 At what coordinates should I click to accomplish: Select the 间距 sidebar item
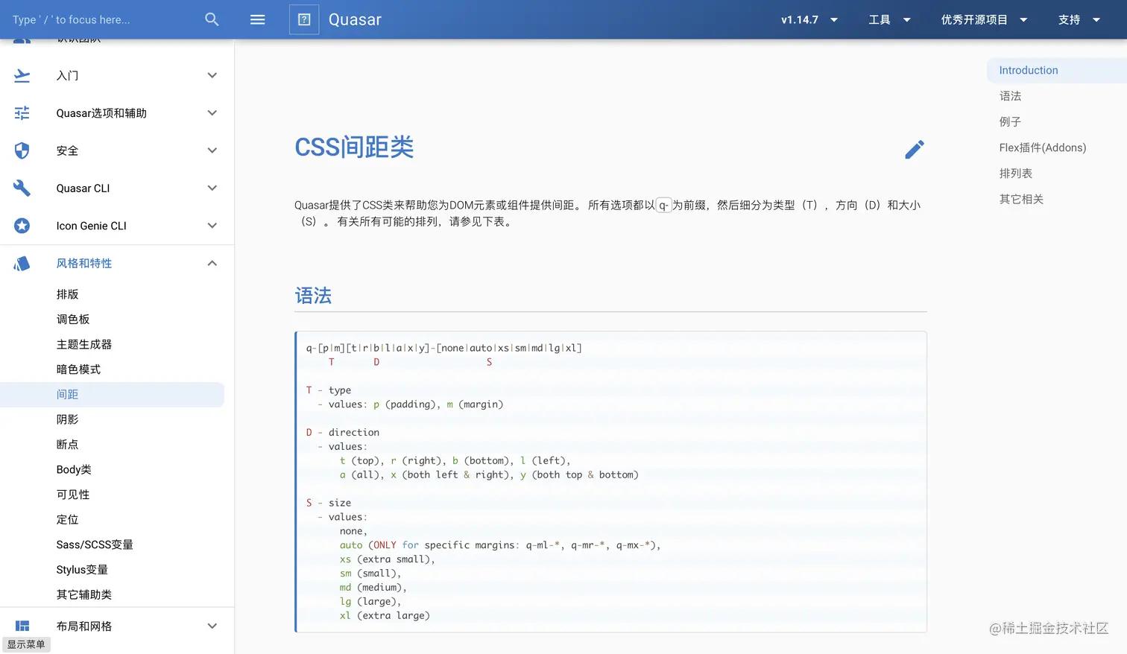[112, 395]
